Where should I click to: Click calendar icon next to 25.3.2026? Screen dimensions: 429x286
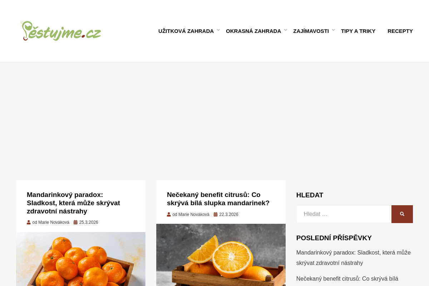pos(75,222)
